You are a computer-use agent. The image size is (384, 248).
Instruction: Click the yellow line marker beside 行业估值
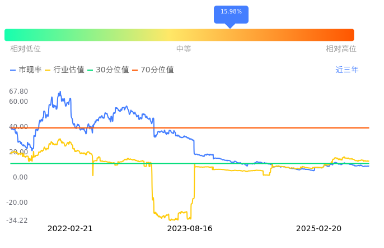click(x=48, y=70)
